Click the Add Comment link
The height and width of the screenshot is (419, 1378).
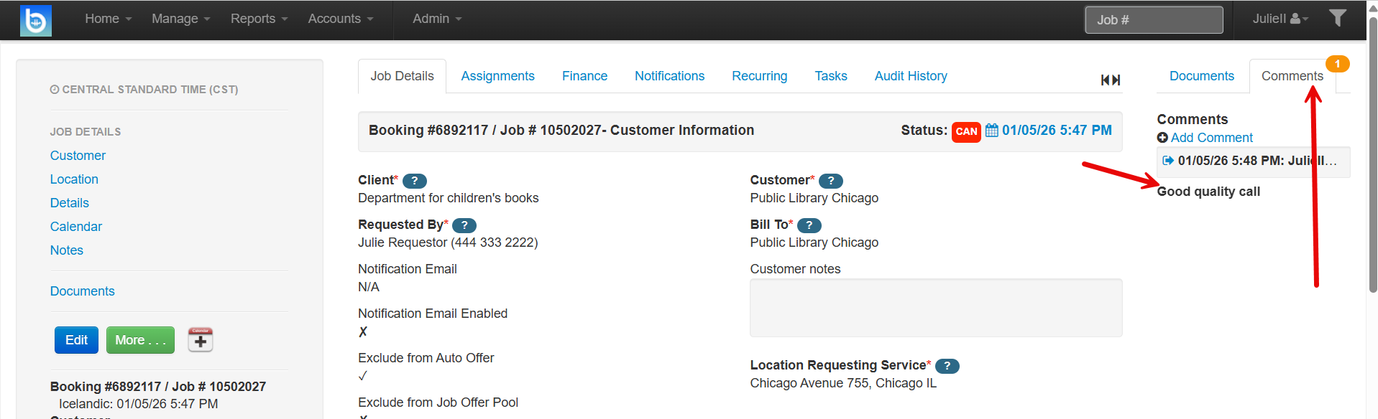[1212, 138]
